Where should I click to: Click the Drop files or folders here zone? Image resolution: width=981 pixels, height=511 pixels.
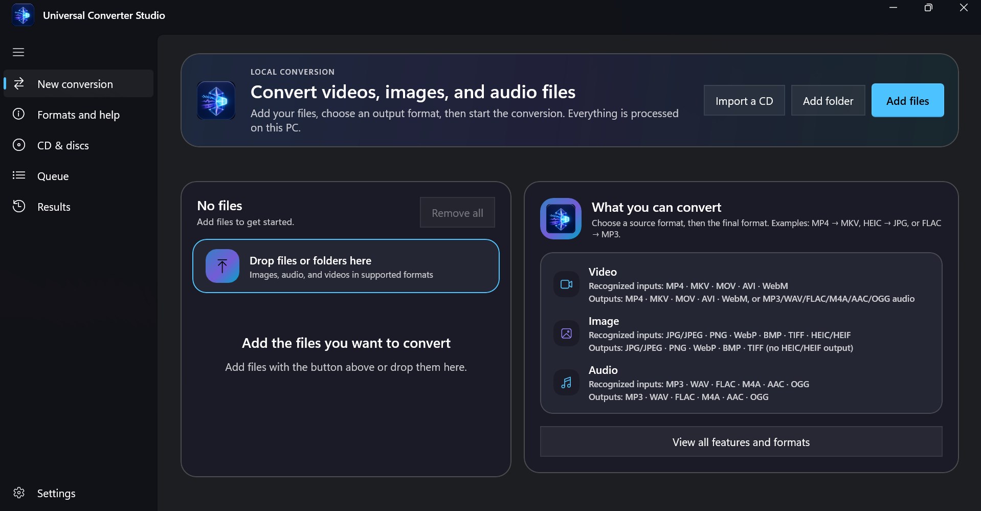[346, 266]
